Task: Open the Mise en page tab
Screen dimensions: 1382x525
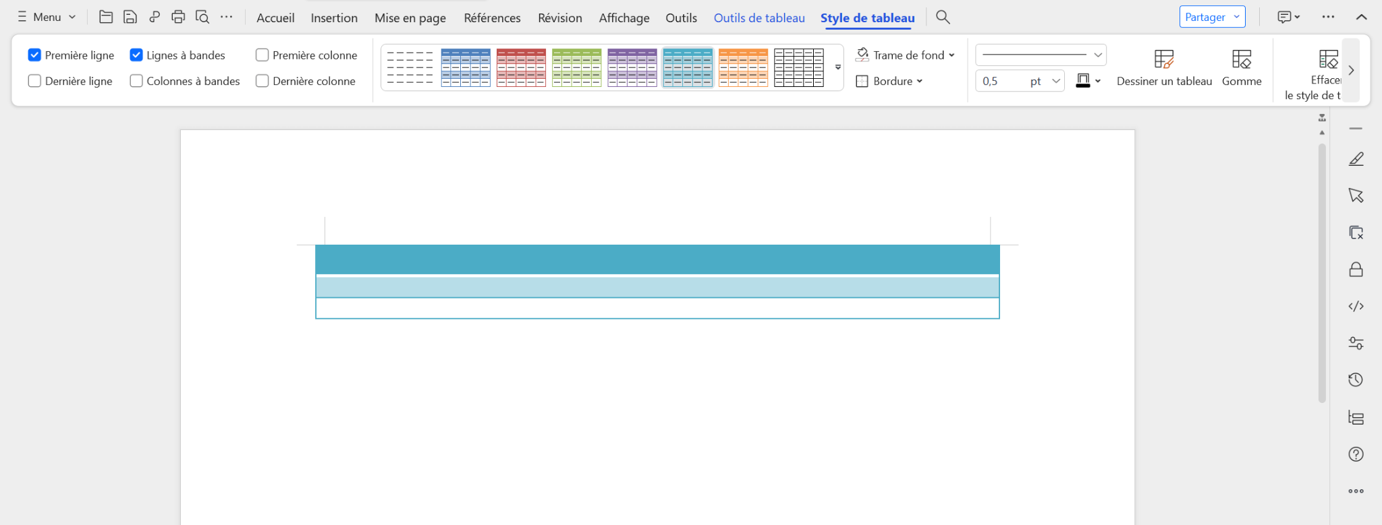Action: tap(410, 18)
